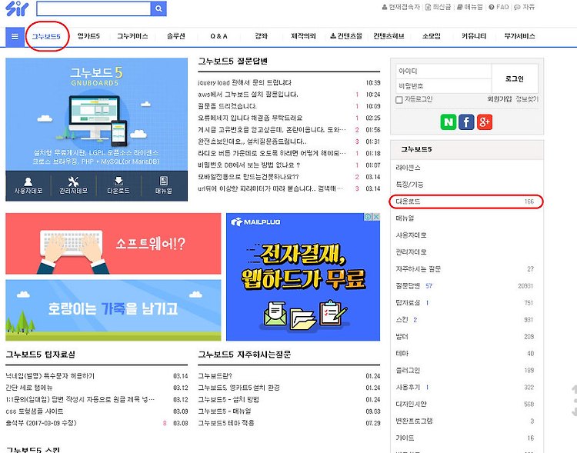The image size is (577, 453).
Task: Close the Mailplug ad
Action: point(376,217)
